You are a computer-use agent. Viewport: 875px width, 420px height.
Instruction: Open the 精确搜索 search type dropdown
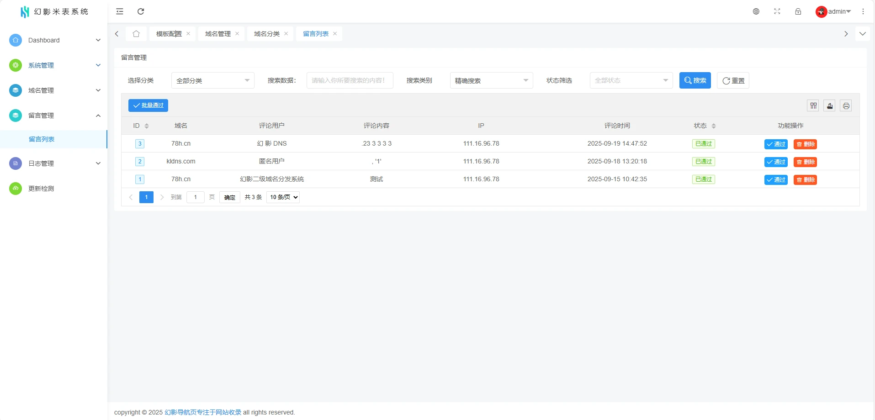491,81
